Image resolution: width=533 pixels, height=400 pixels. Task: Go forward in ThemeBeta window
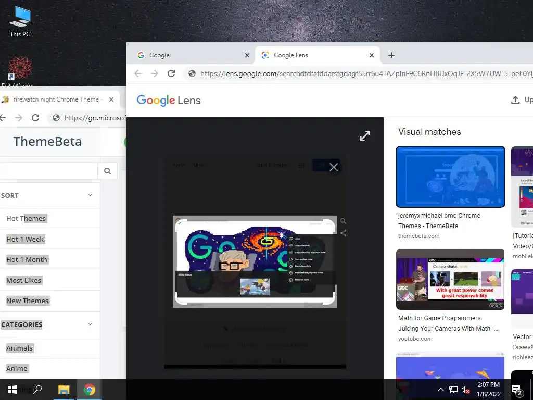19,118
